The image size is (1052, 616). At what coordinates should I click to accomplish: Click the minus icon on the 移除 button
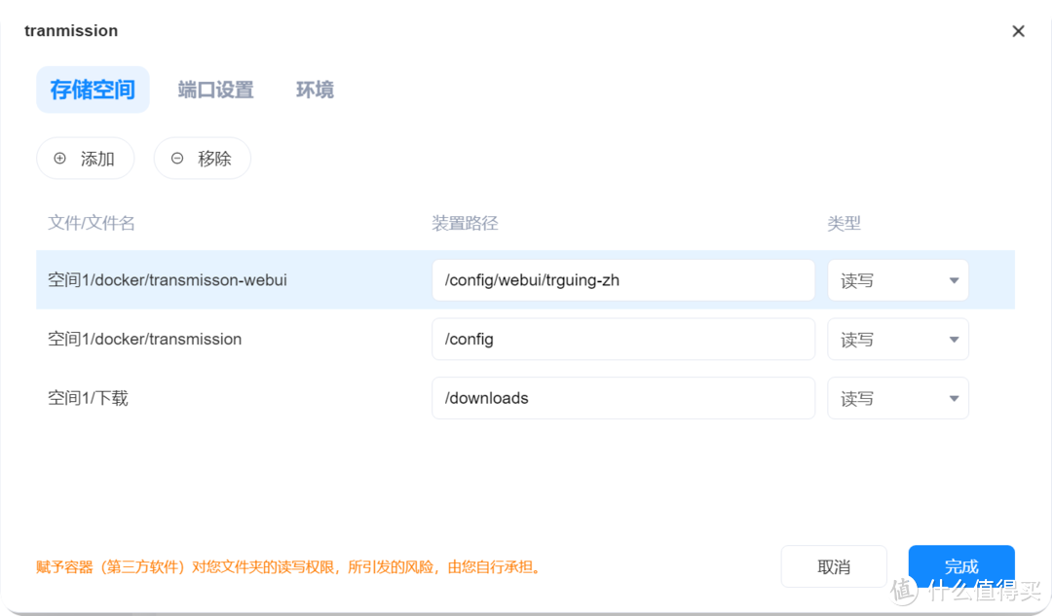coord(177,158)
